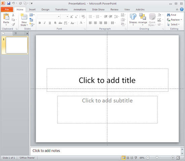Toggle Justify text alignment

click(106, 23)
